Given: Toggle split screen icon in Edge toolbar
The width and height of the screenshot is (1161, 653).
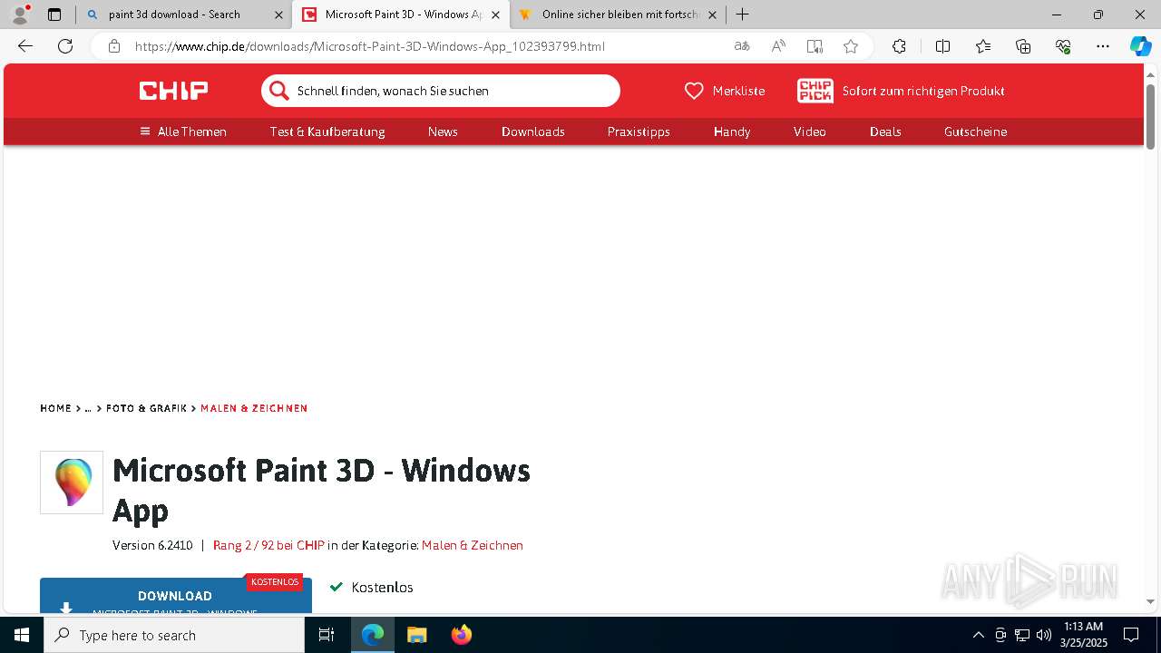Looking at the screenshot, I should 942,46.
